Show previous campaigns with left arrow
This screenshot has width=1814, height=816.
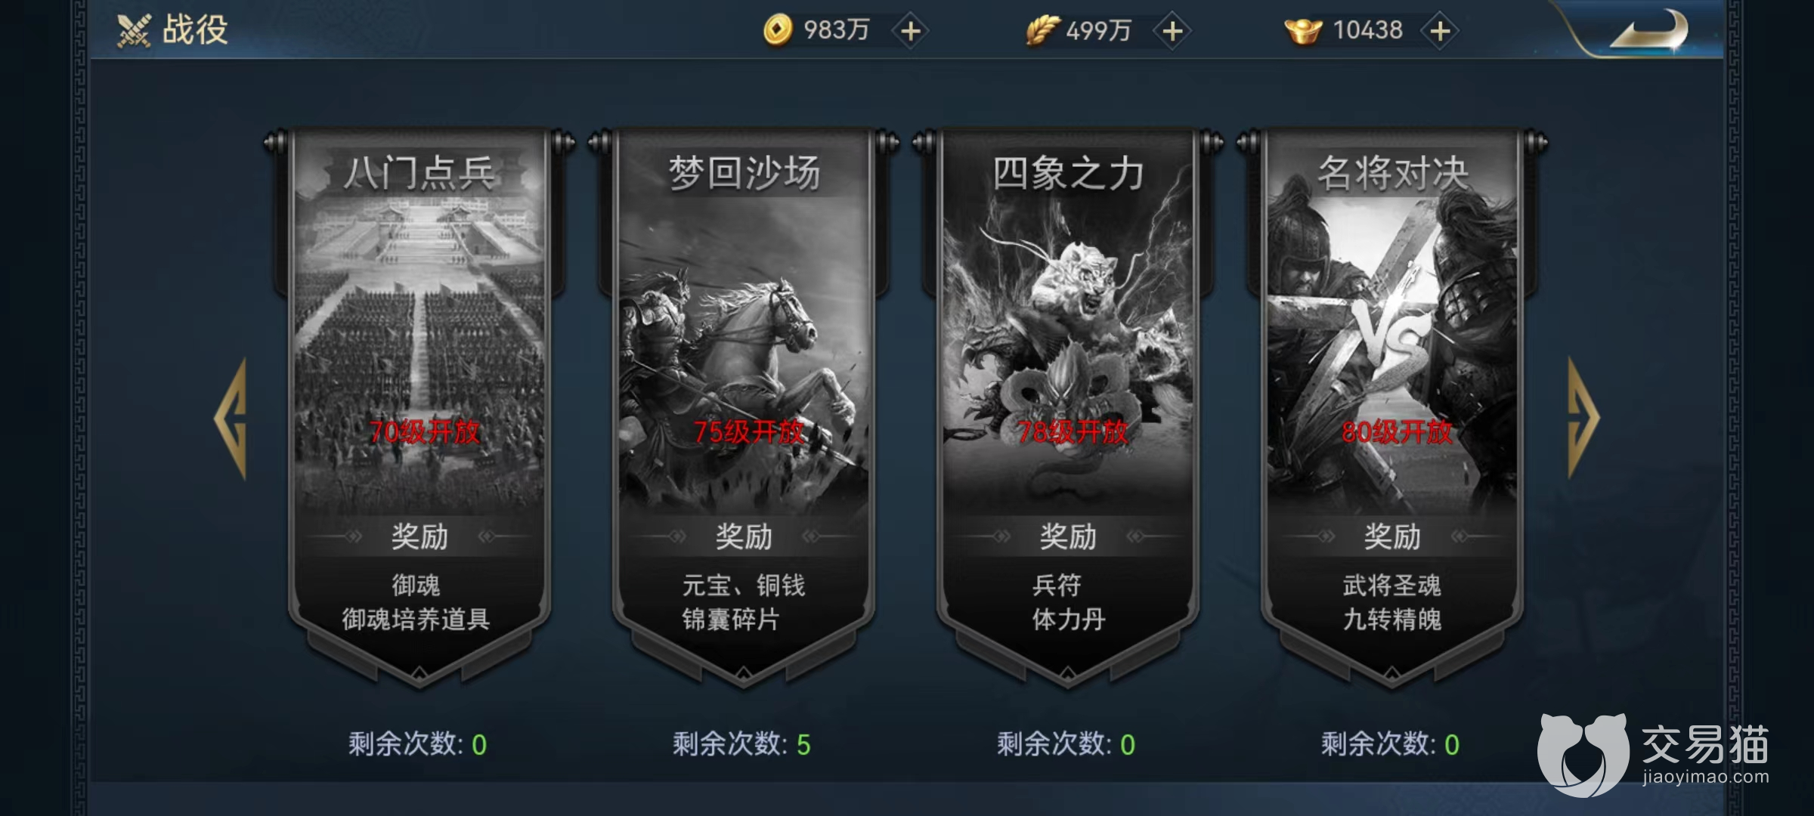point(231,418)
